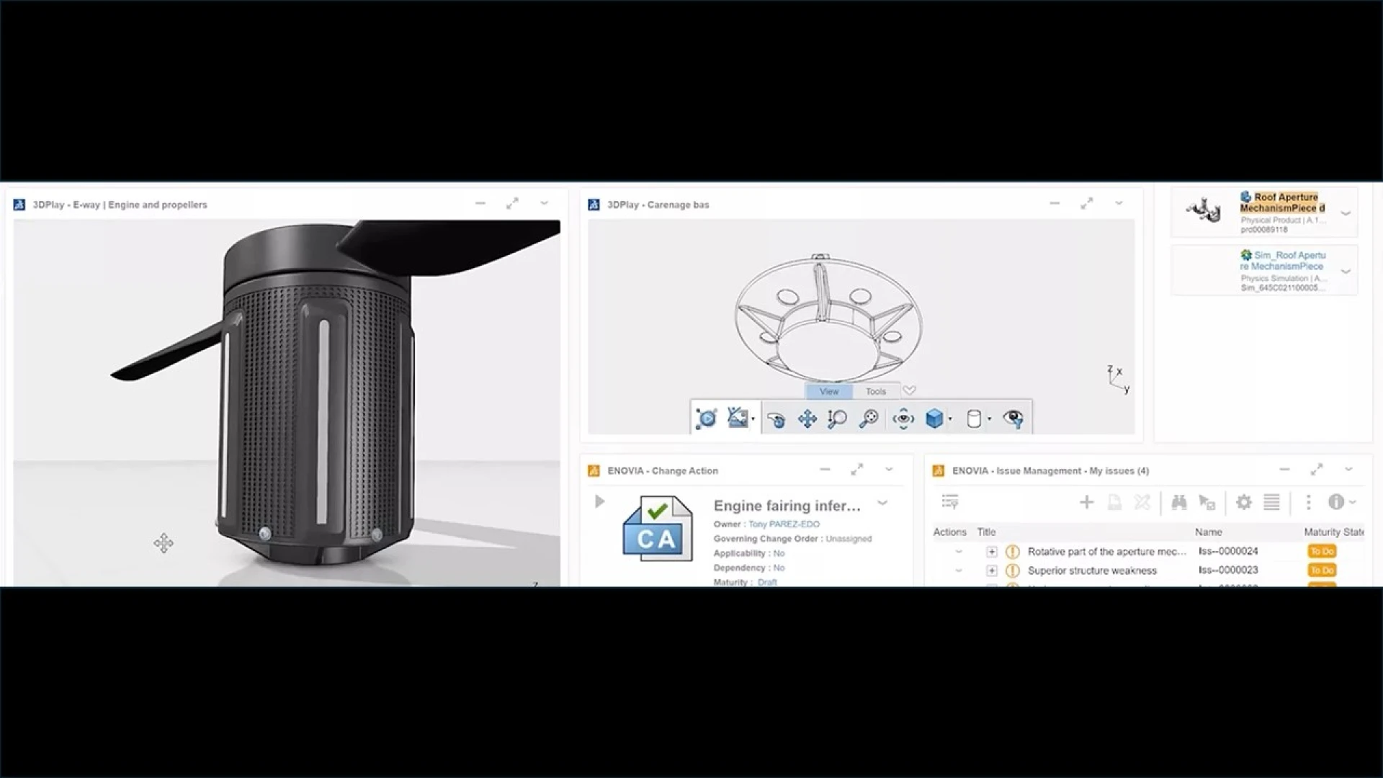The width and height of the screenshot is (1383, 778).
Task: Open actions chevron for Rotative part issue
Action: (x=959, y=552)
